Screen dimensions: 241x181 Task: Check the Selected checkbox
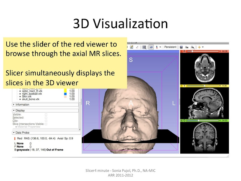(46, 118)
